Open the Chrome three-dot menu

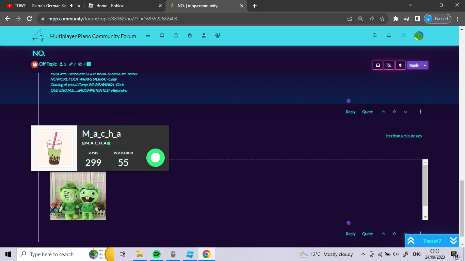pyautogui.click(x=457, y=19)
